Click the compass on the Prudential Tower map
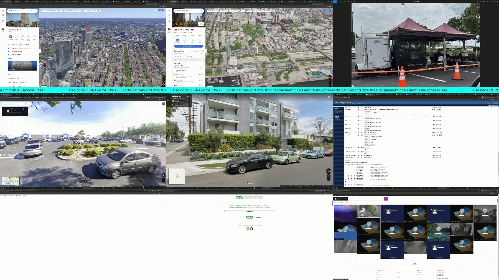499x280 pixels. pos(163,77)
